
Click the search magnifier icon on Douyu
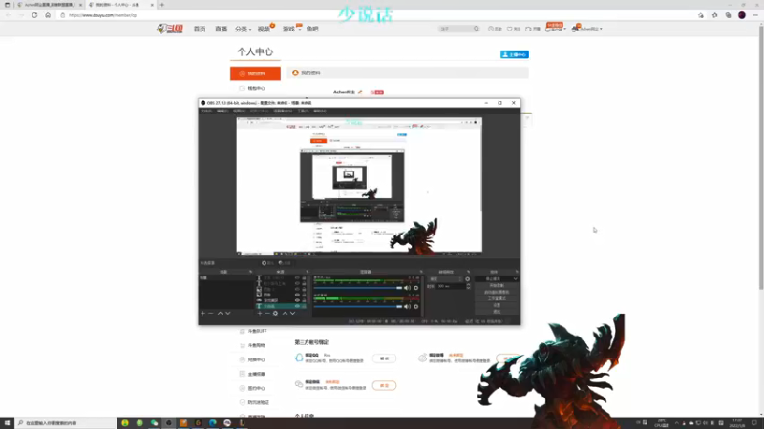click(x=477, y=29)
